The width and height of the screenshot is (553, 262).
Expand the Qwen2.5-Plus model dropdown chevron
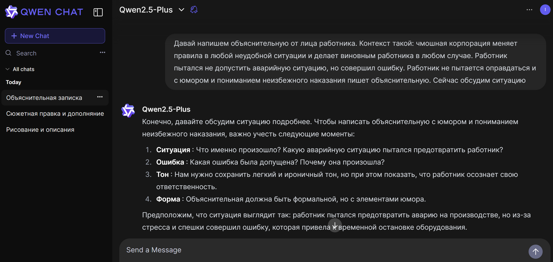tap(181, 10)
